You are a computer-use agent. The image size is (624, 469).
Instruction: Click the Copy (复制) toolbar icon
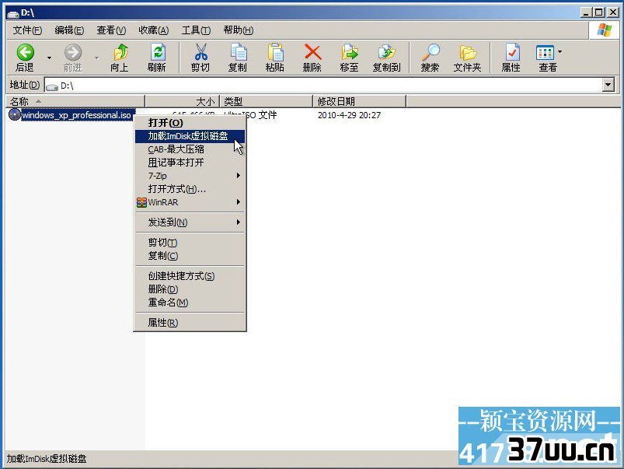[238, 52]
